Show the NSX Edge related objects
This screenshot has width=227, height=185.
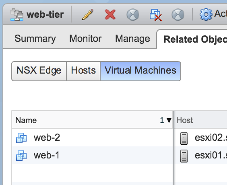(x=39, y=71)
